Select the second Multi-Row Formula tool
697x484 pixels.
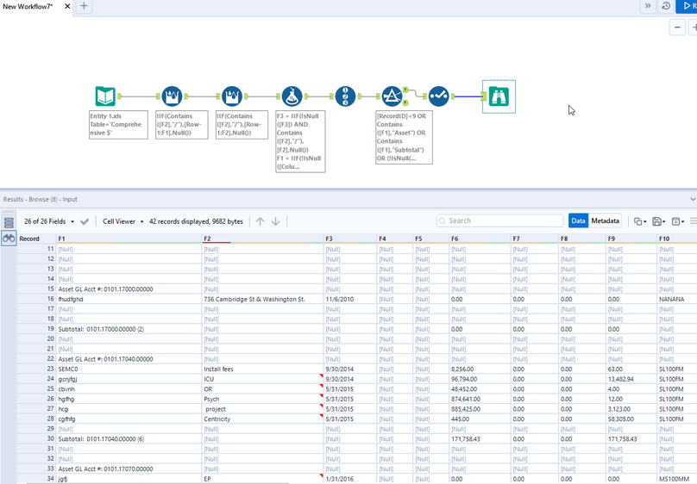(x=231, y=96)
